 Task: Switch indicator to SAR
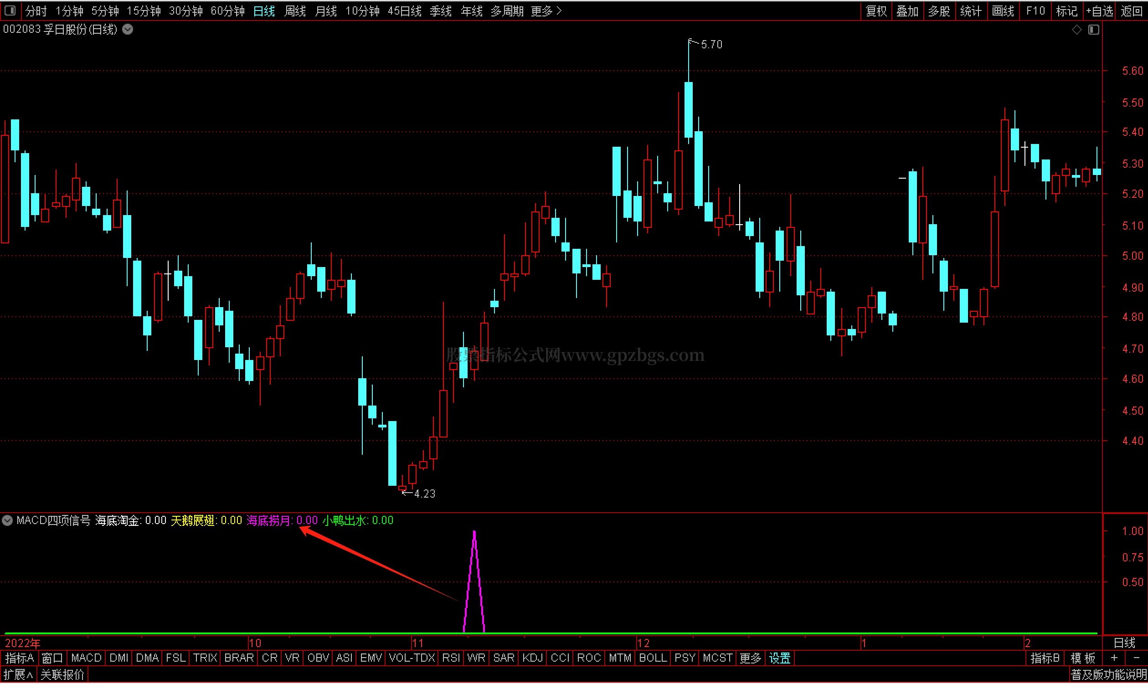click(504, 659)
